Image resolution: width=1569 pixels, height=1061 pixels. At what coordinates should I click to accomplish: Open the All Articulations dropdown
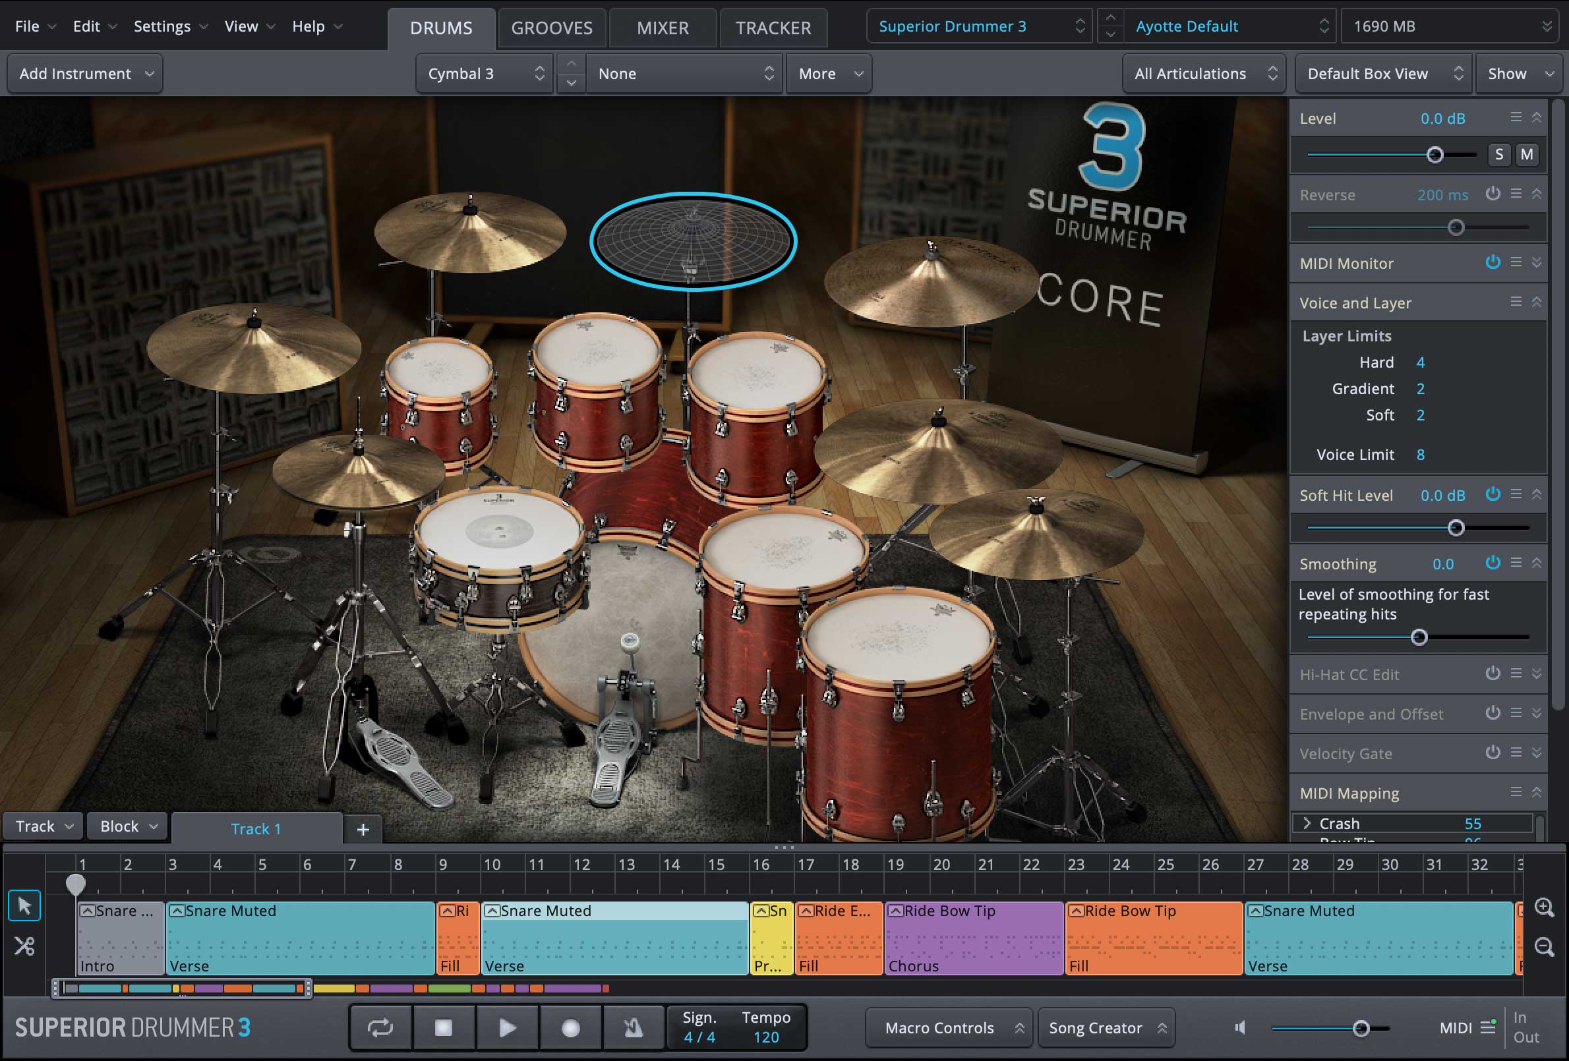(1204, 74)
